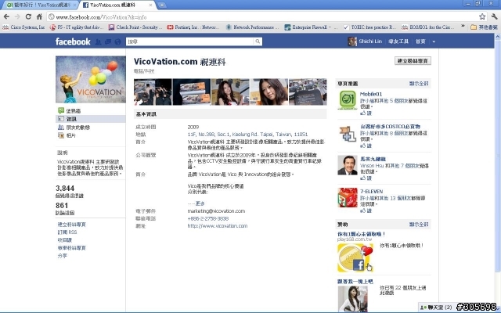Open messages icon in Facebook header

(108, 41)
